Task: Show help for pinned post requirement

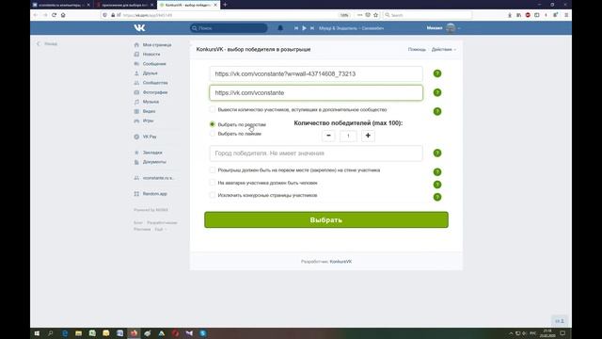Action: [437, 171]
